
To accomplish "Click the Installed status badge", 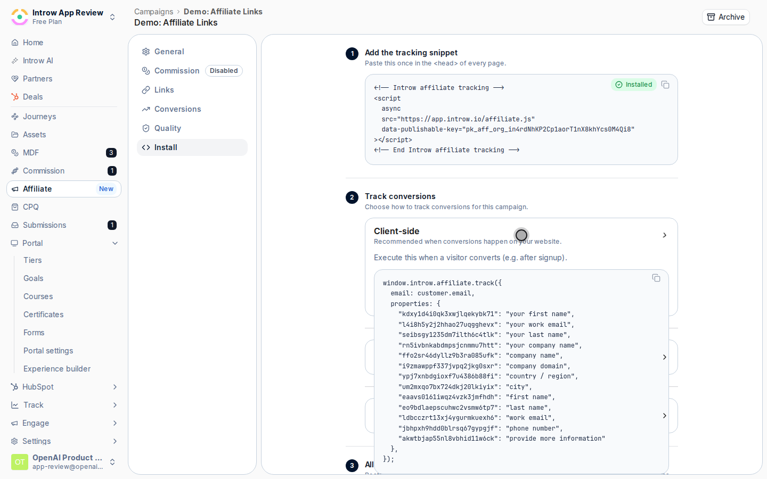I will [634, 85].
